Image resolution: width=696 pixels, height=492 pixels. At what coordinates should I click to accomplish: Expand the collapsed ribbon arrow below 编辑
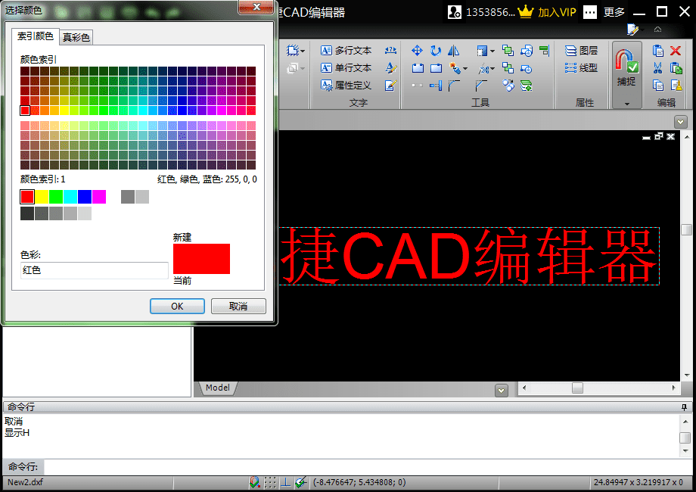[x=681, y=121]
